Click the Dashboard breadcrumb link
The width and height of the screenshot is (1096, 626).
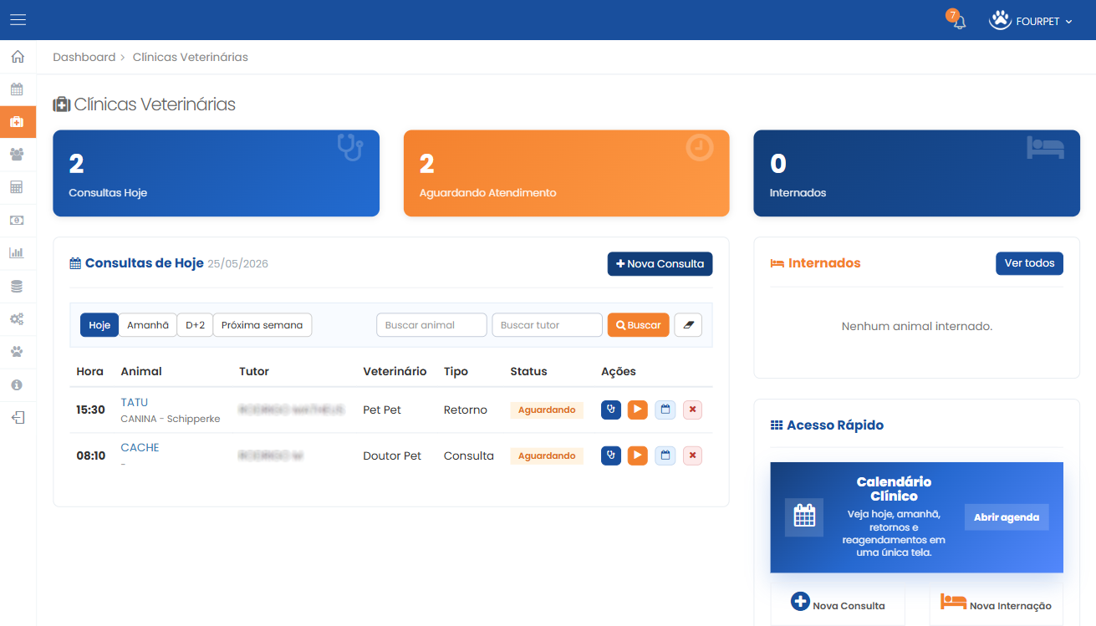84,58
